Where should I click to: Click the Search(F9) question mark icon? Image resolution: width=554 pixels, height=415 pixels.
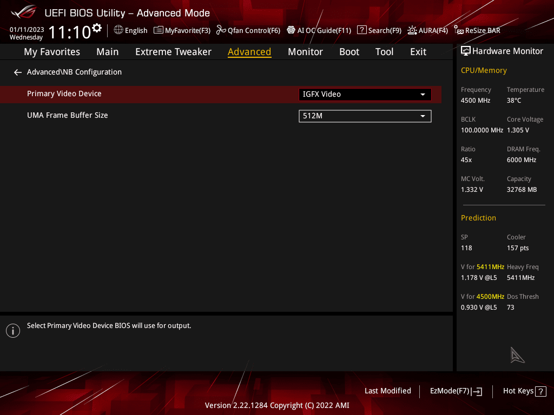point(361,30)
